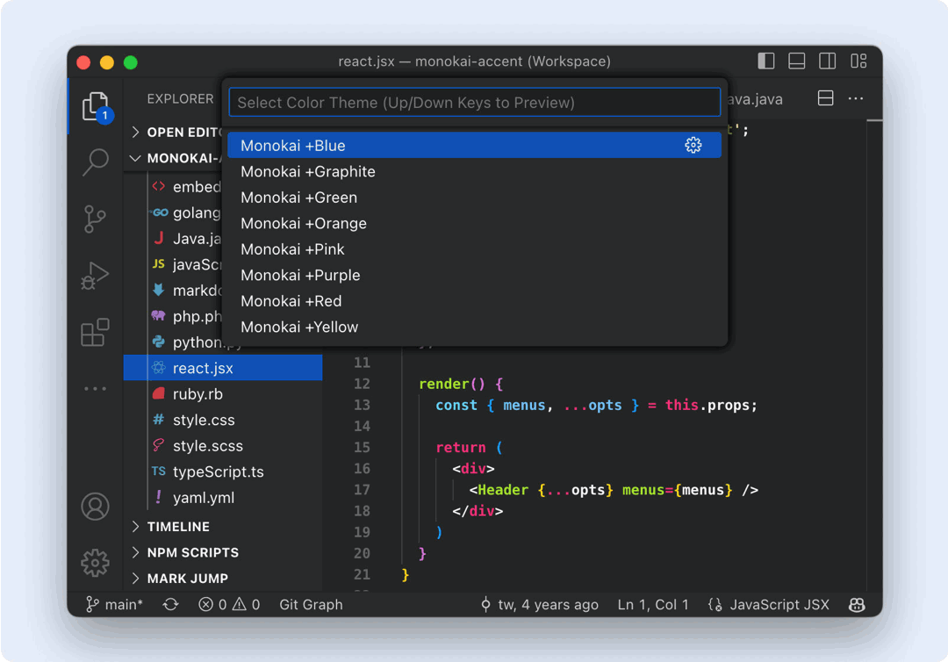Open editor More Actions ellipsis
The height and width of the screenshot is (662, 948).
tap(856, 98)
